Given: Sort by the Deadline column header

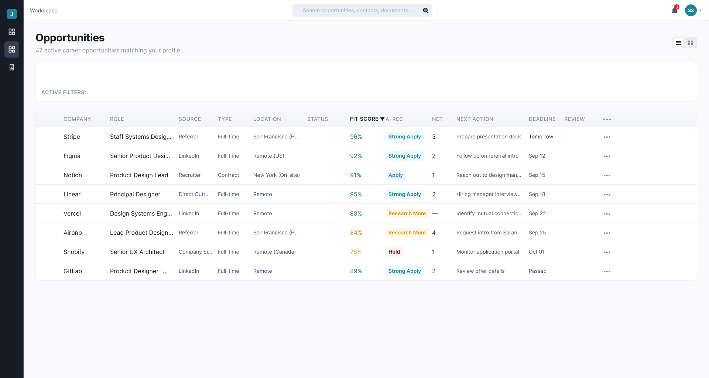Looking at the screenshot, I should tap(542, 119).
